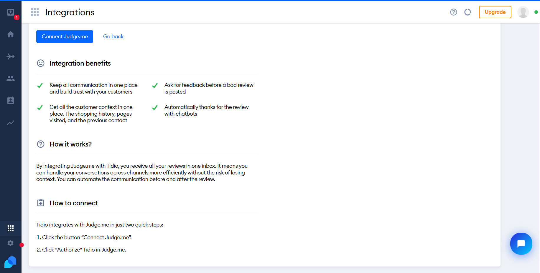This screenshot has height=273, width=540.
Task: Click the smiley icon next to Integration benefits
Action: [x=41, y=63]
